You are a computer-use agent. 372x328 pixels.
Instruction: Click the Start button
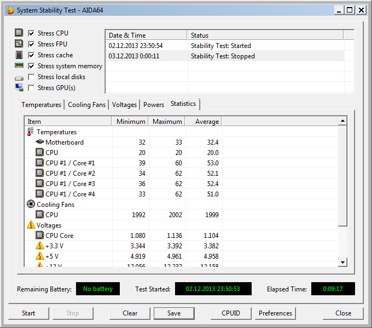[28, 313]
